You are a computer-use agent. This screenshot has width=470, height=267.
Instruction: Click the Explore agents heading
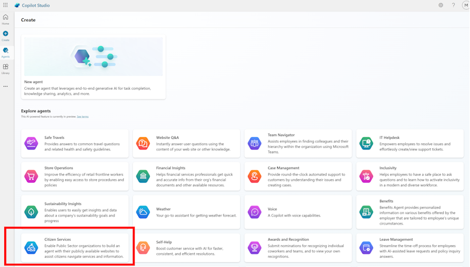36,110
